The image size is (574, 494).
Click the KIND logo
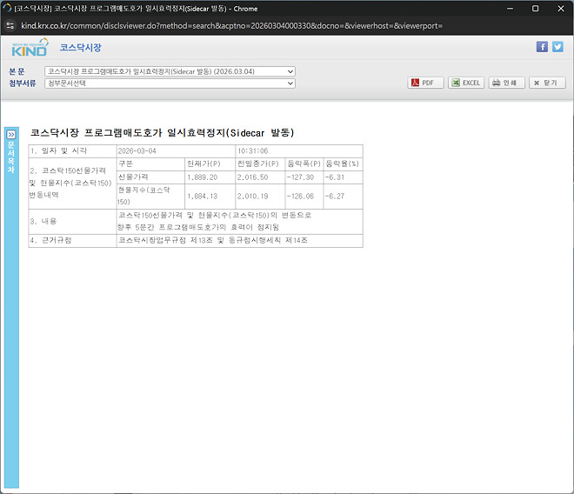30,48
